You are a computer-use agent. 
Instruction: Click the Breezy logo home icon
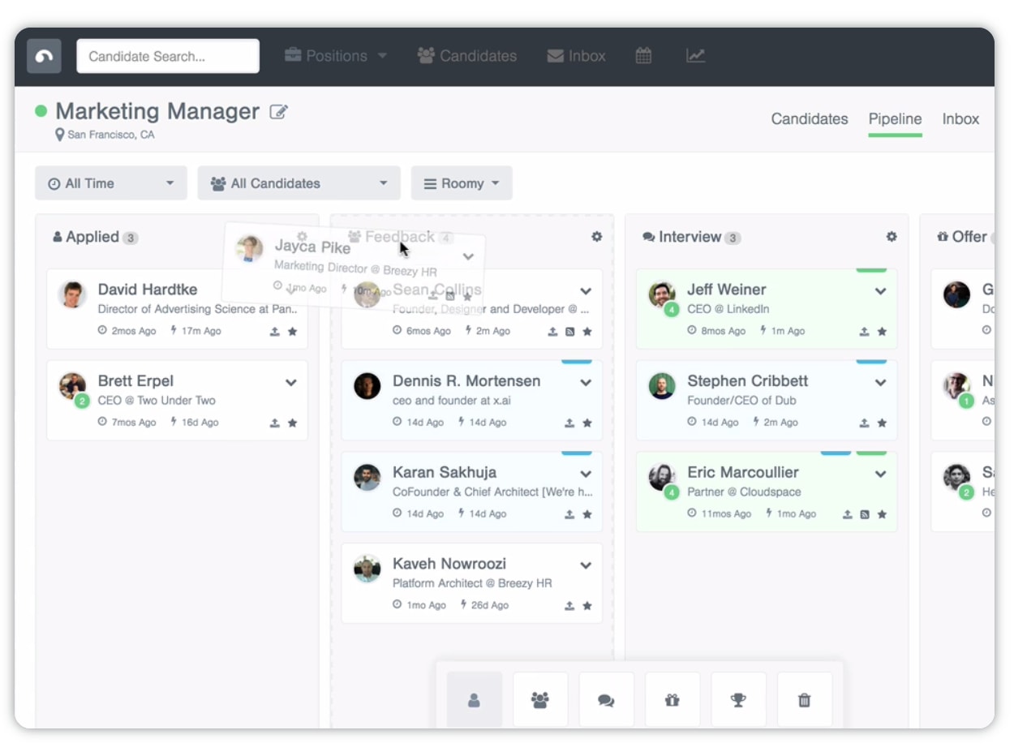click(44, 56)
